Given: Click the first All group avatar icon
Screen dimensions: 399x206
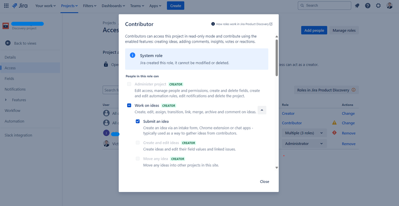Looking at the screenshot, I should [106, 113].
